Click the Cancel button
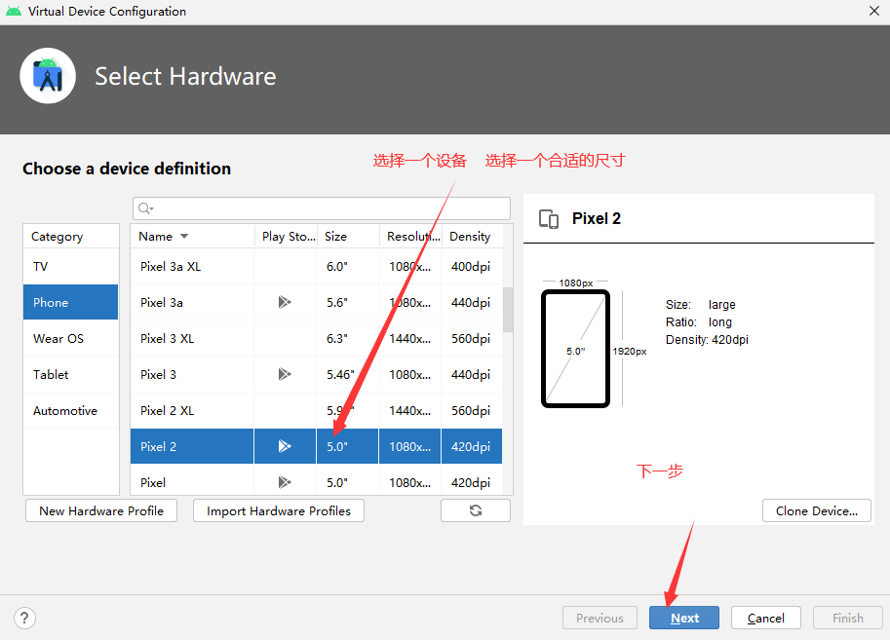The width and height of the screenshot is (890, 640). click(x=765, y=618)
